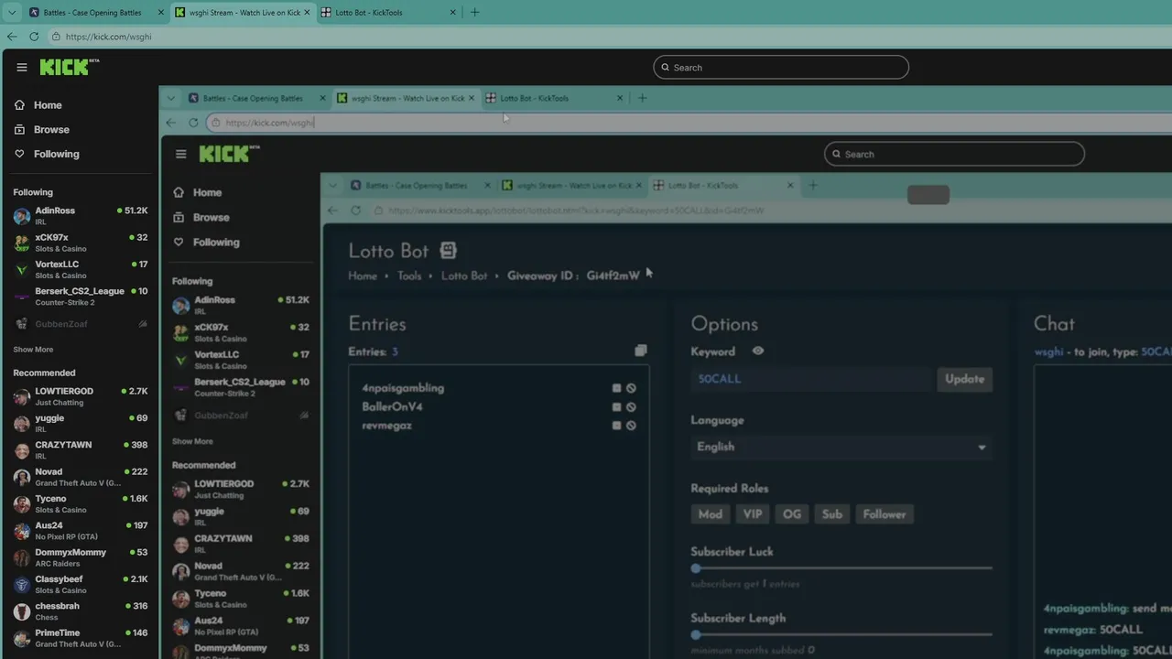This screenshot has width=1172, height=659.
Task: Add new tab in the middle nested browser
Action: click(642, 98)
